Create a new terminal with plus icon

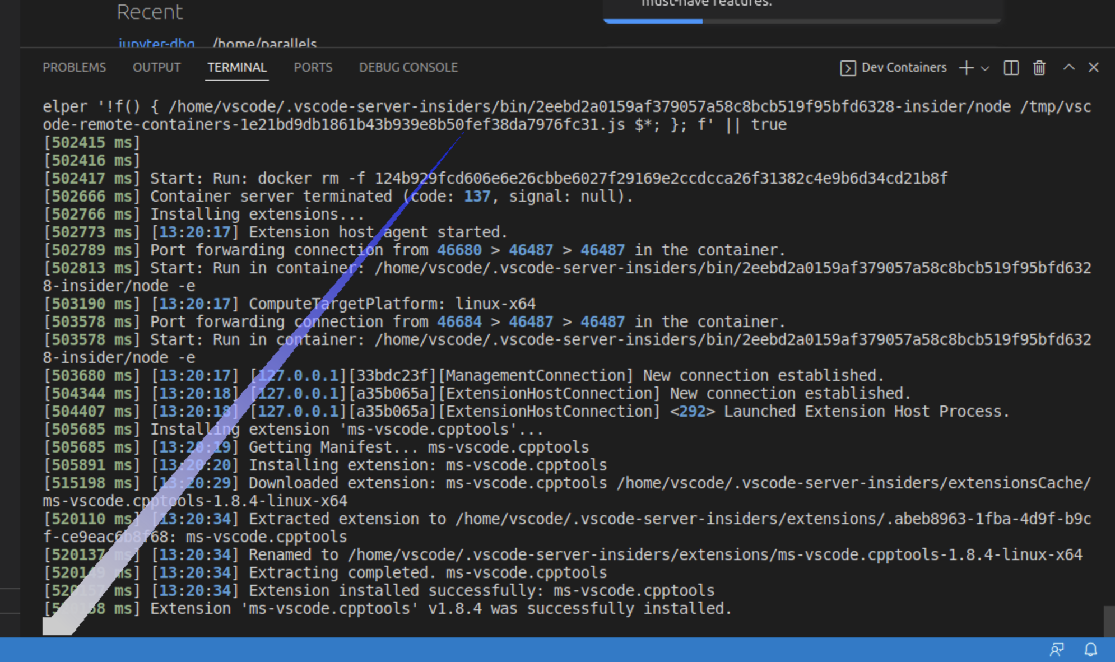pos(966,68)
